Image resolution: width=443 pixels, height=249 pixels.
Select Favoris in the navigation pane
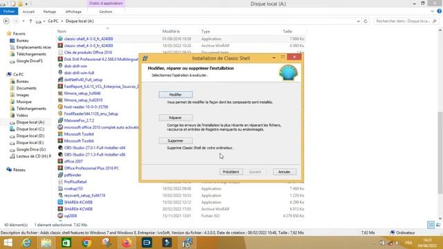[x=19, y=34]
